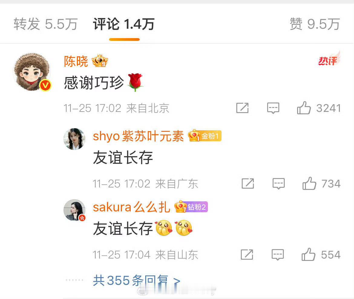Open sakura么么扎's avatar picture
The height and width of the screenshot is (299, 354).
74,210
